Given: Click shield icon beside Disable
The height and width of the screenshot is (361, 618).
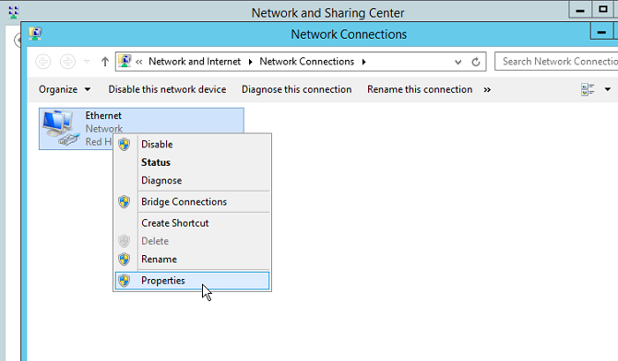Looking at the screenshot, I should coord(125,145).
